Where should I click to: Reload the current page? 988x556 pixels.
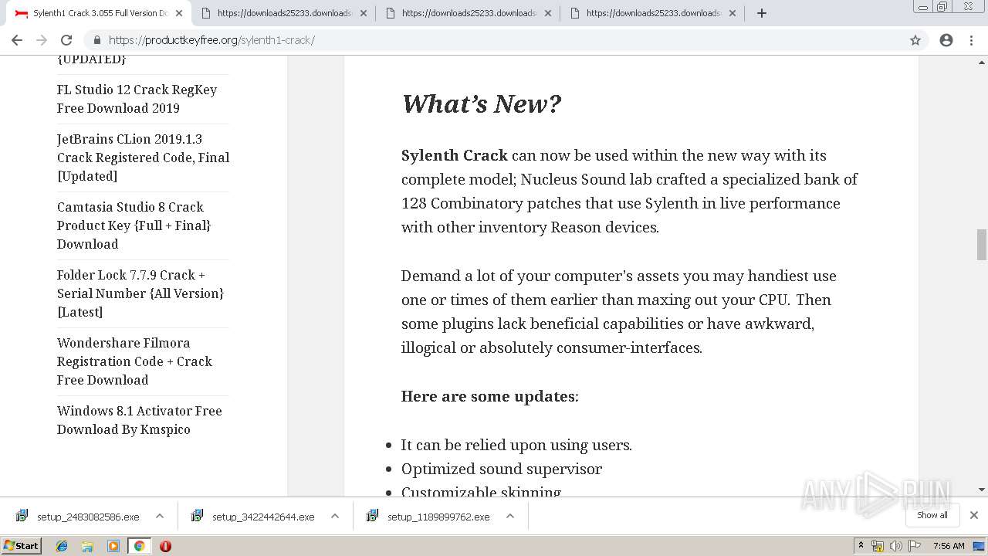pyautogui.click(x=66, y=40)
